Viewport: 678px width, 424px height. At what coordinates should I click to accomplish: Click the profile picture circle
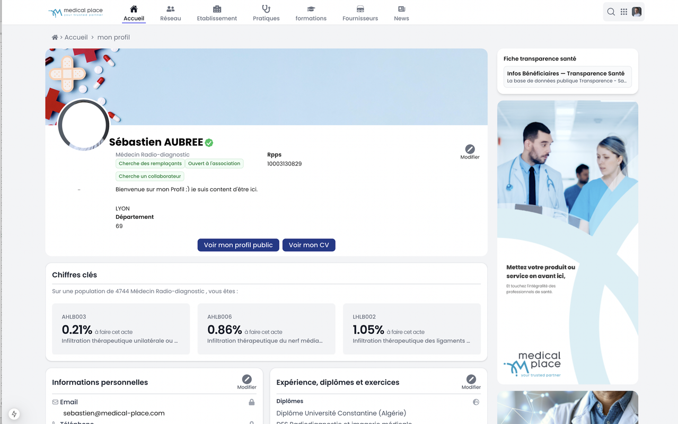pos(84,126)
